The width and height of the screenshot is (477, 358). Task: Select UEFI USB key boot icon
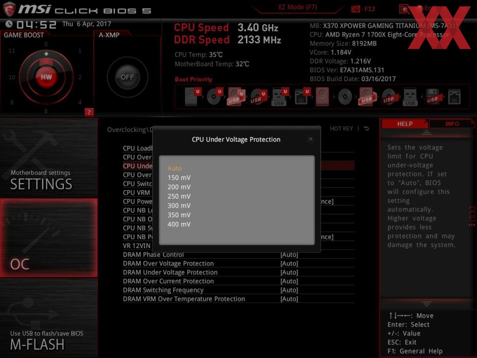tap(280, 97)
